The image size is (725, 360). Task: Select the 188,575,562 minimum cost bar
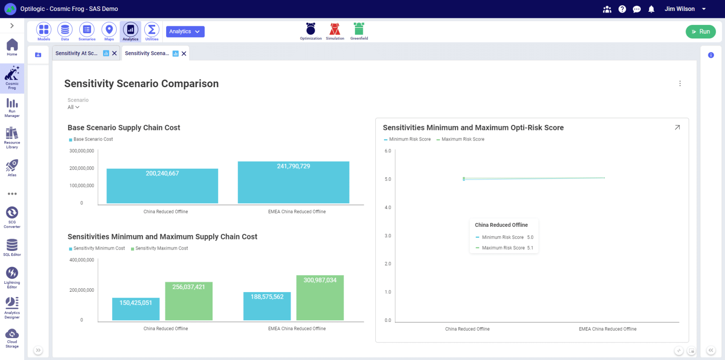pyautogui.click(x=267, y=306)
